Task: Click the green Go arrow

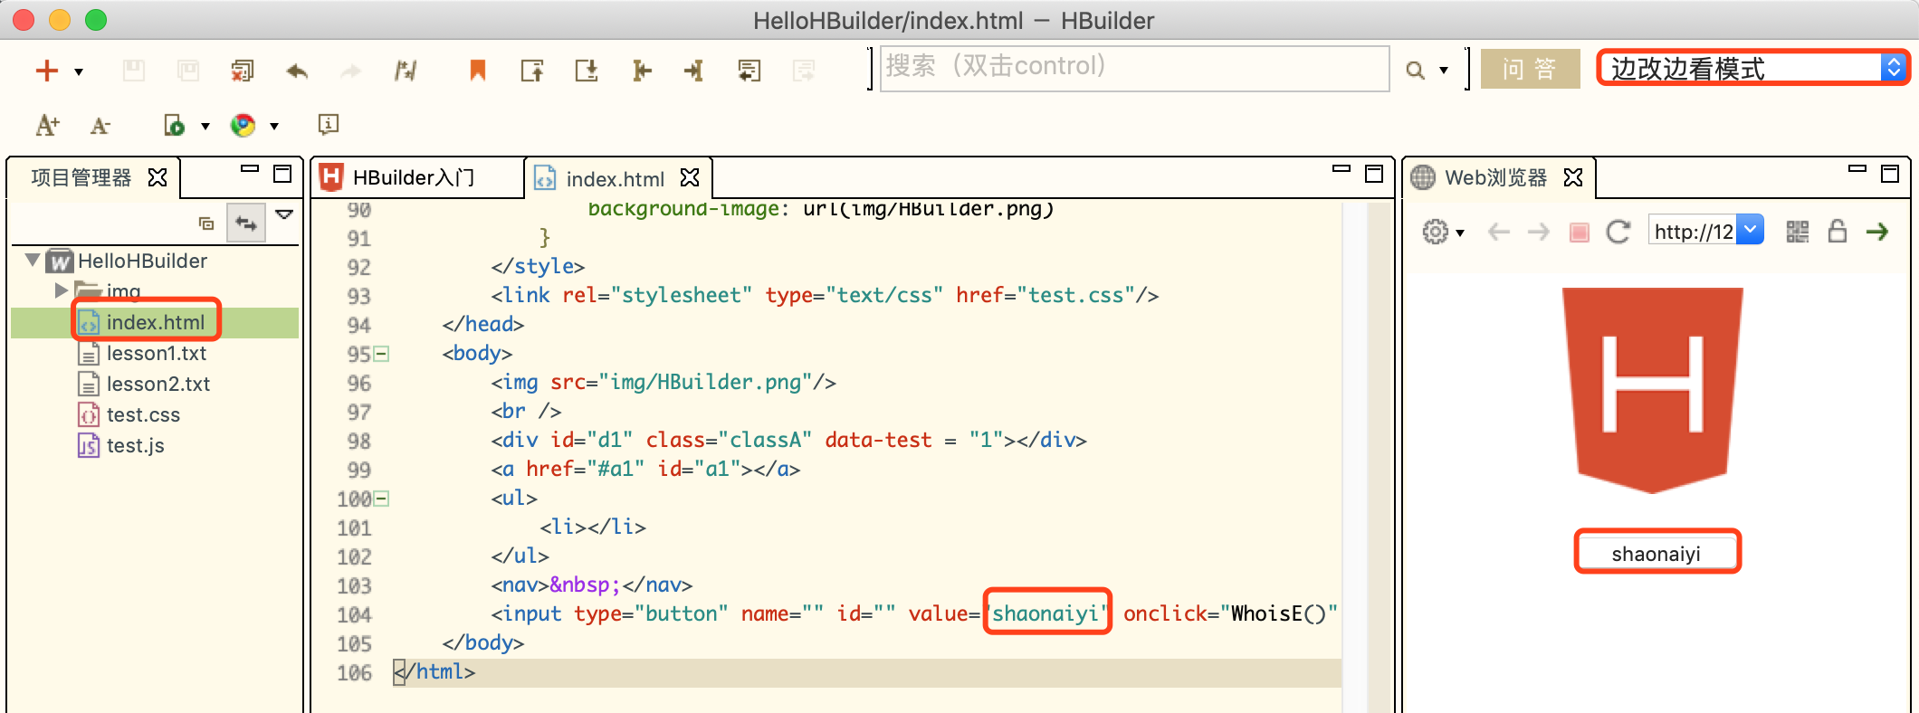Action: [1877, 232]
